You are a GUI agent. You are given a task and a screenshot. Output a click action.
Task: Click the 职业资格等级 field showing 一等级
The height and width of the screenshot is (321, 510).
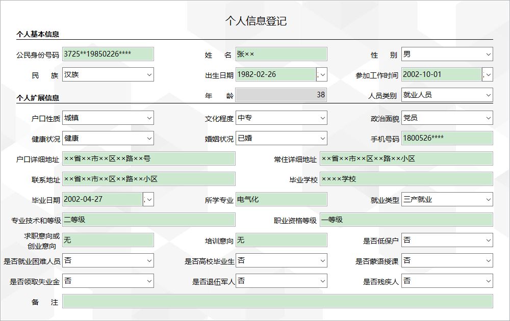tap(406, 220)
